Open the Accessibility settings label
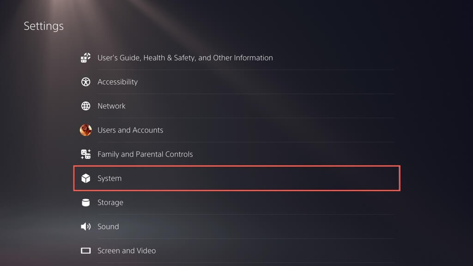 pyautogui.click(x=117, y=82)
